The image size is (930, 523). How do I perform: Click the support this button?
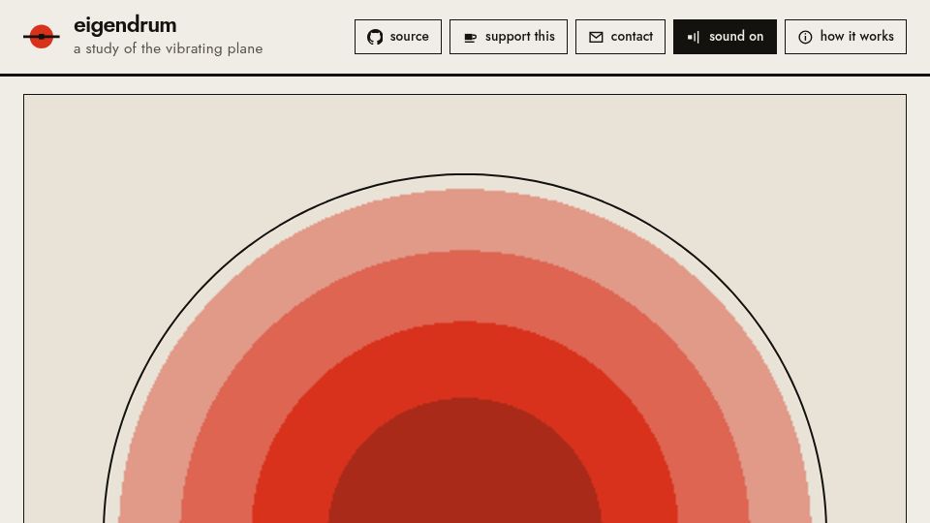point(509,37)
